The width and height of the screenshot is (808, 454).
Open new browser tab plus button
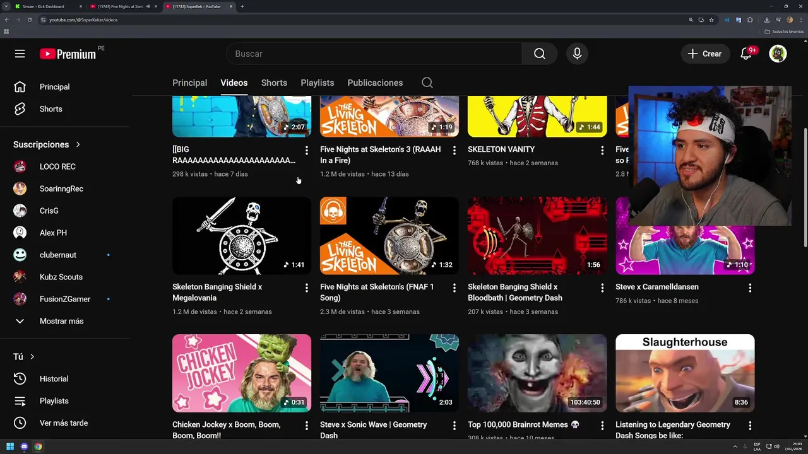coord(242,6)
